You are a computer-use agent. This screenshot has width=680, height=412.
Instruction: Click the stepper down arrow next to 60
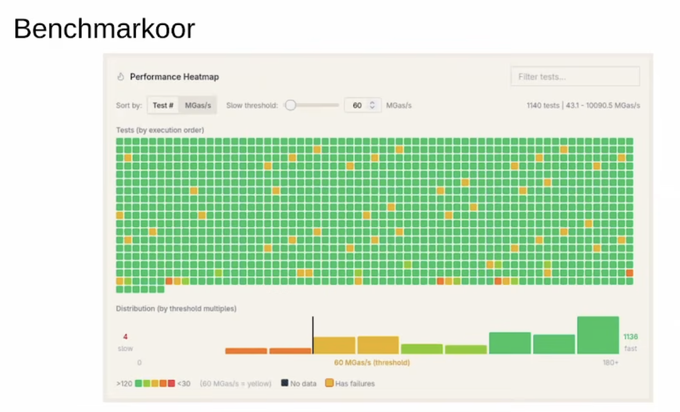[373, 108]
